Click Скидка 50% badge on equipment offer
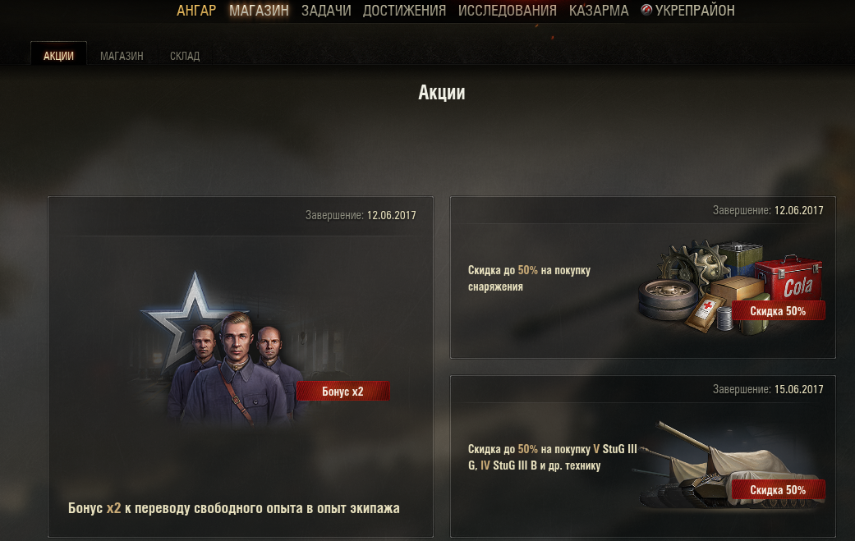The width and height of the screenshot is (855, 541). click(x=778, y=311)
